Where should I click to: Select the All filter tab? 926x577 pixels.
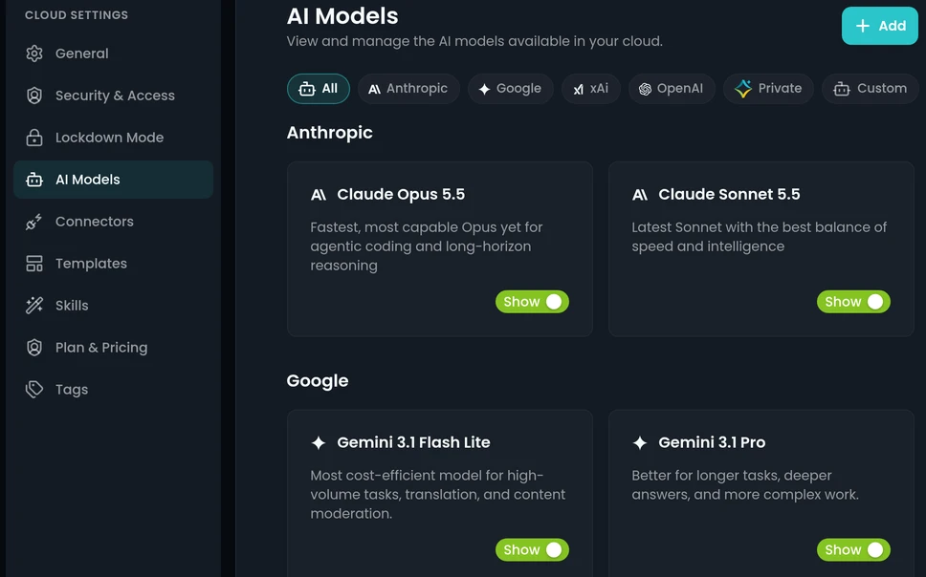(319, 89)
